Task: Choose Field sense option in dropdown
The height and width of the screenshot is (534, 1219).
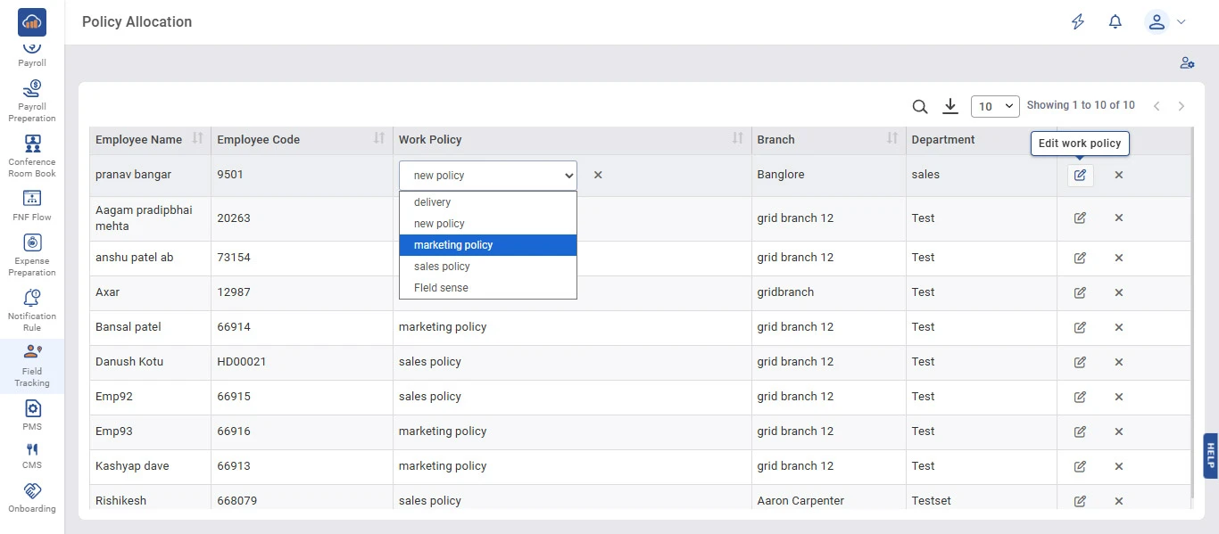Action: click(487, 288)
